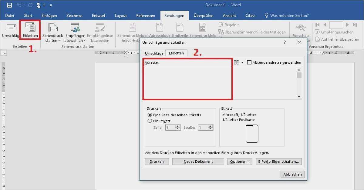This screenshot has width=364, height=190.
Task: Click the Empfänger auswählen icon
Action: coord(75,28)
